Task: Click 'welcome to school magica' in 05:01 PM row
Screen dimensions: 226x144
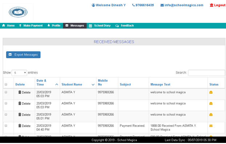Action: (168, 115)
